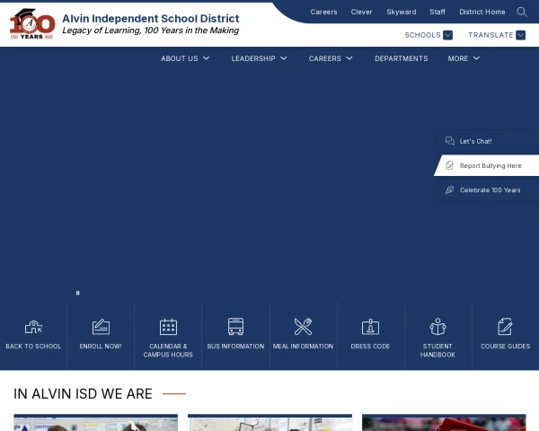The image size is (539, 431).
Task: Go to the District Home link
Action: (x=482, y=12)
